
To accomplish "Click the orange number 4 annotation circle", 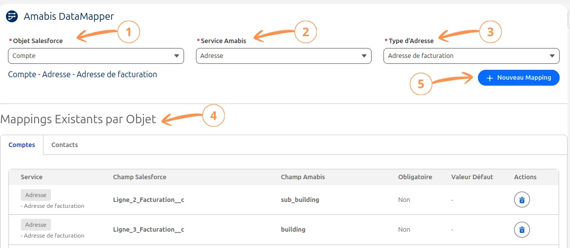I will [214, 116].
